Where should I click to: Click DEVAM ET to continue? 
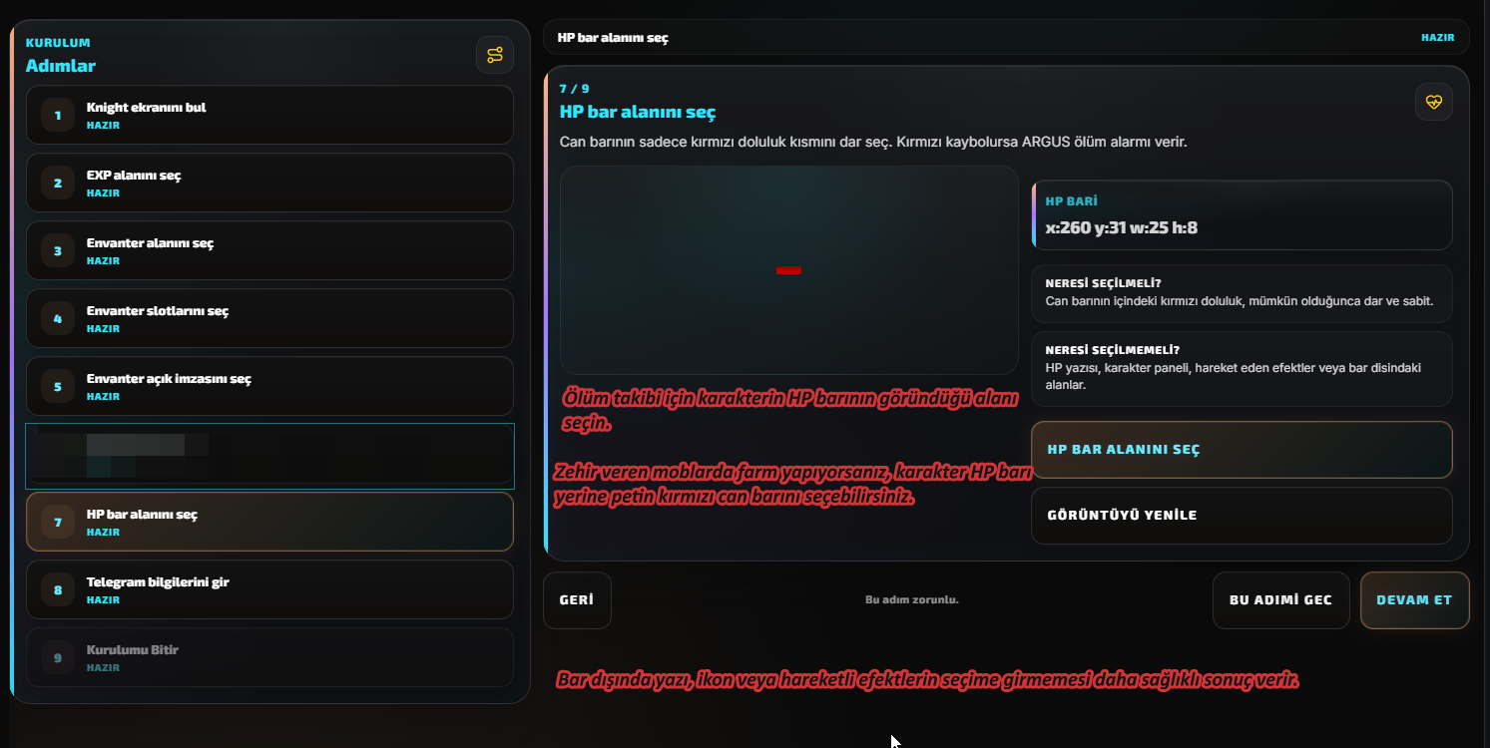(x=1414, y=600)
